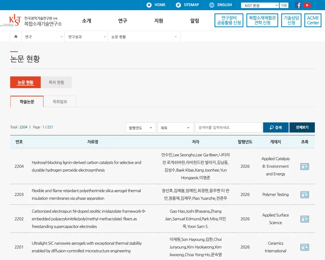Expand the 논문 현황 breadcrumb dropdown
The width and height of the screenshot is (325, 260).
tap(144, 37)
